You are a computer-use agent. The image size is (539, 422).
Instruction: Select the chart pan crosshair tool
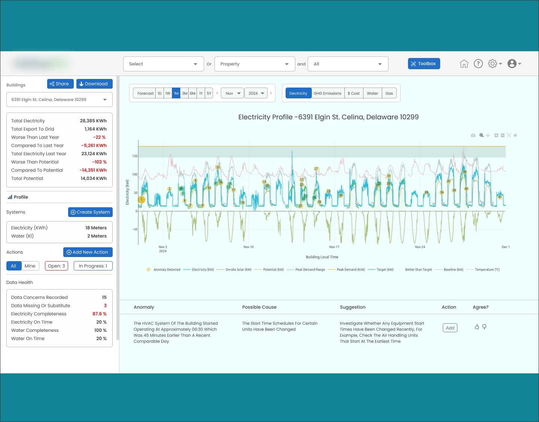[x=488, y=135]
